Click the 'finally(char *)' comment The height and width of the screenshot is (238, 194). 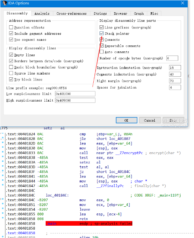tap(150, 186)
